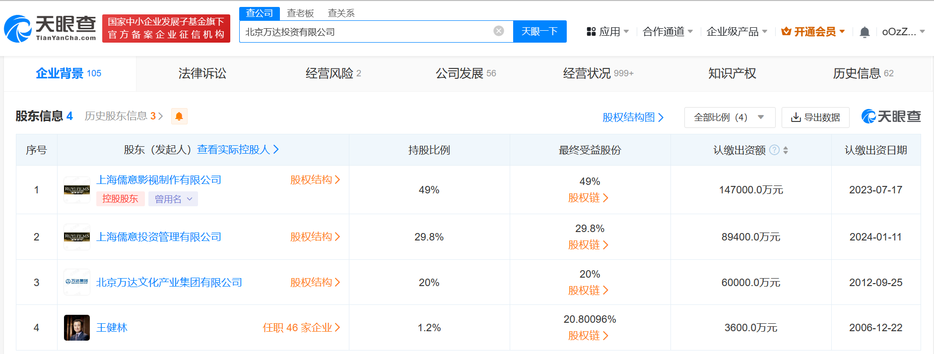Expand the 全部比例 (4) filter dropdown
The height and width of the screenshot is (354, 934).
tap(729, 118)
